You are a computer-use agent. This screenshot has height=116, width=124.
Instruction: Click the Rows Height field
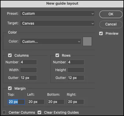click(76, 70)
